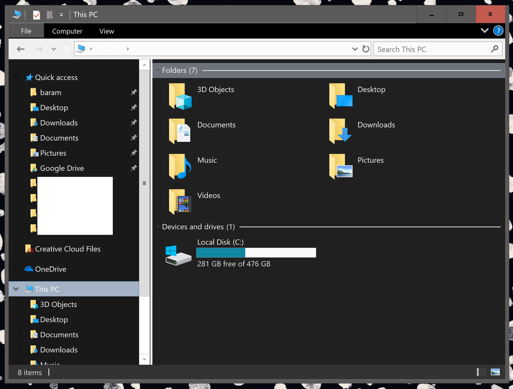Collapse the Quick access tree node

pos(16,77)
